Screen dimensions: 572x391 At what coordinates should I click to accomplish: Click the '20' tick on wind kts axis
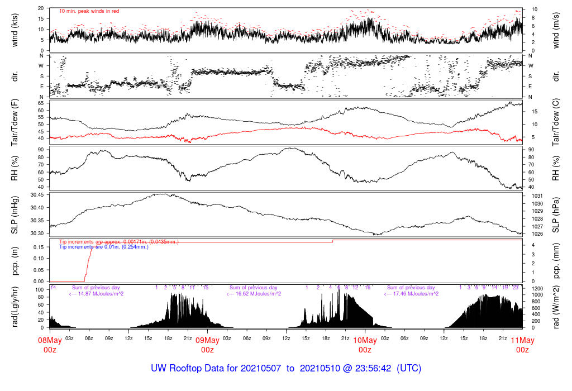tap(41, 8)
